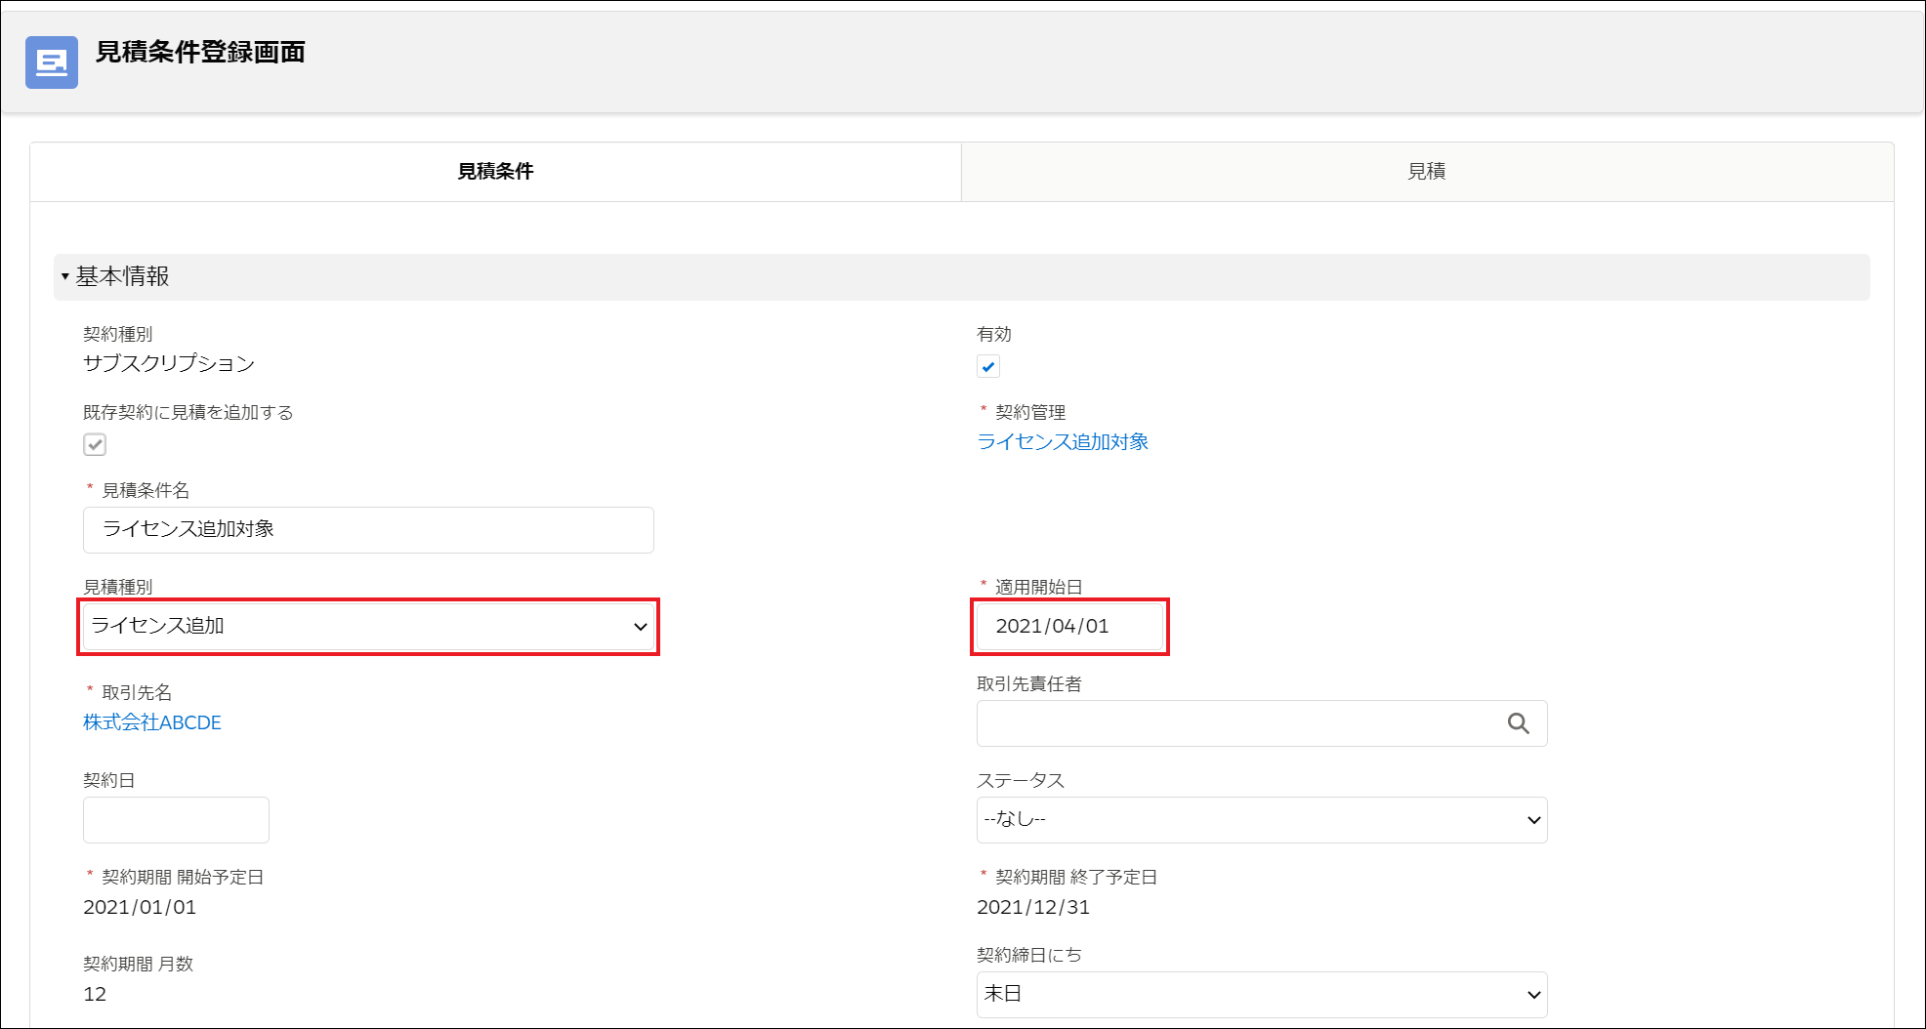
Task: Open the ライセンス追加対象 contract link
Action: [x=1063, y=442]
